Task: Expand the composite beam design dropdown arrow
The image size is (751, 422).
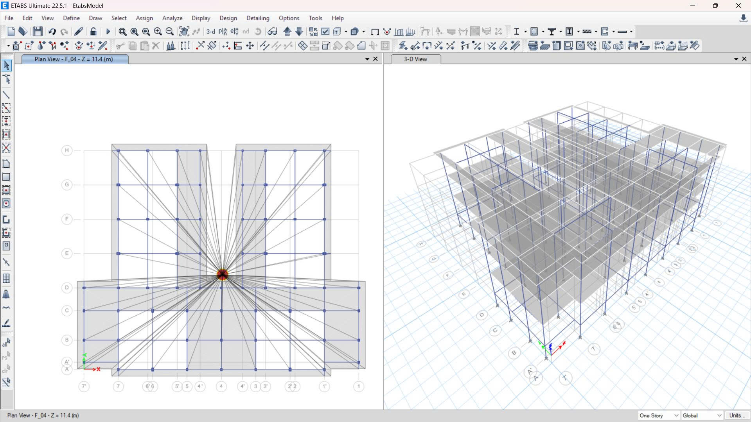Action: tap(561, 32)
